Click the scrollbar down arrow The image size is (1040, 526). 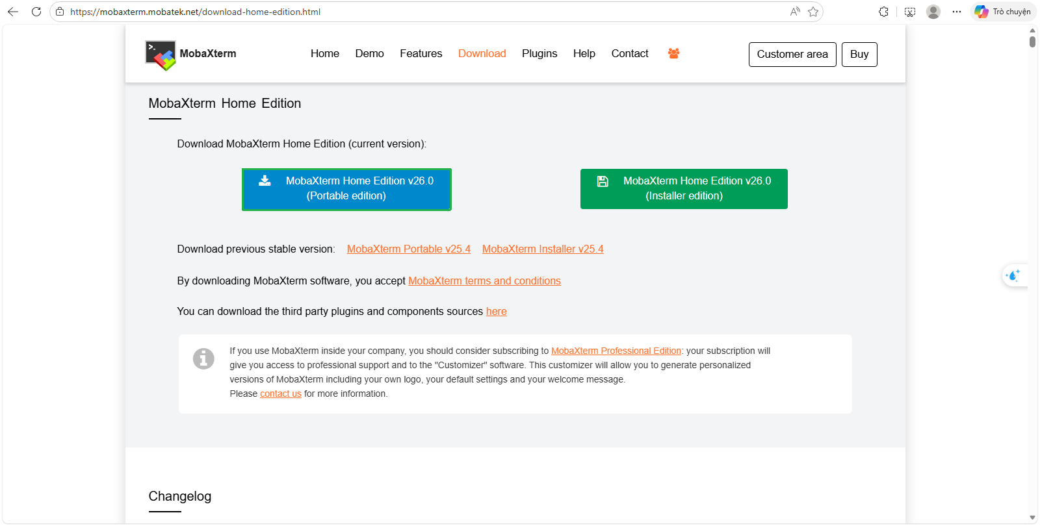click(1032, 518)
